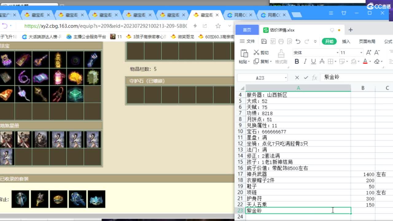Click the clear formatting eraser icon
Image resolution: width=393 pixels, height=221 pixels.
[x=377, y=61]
